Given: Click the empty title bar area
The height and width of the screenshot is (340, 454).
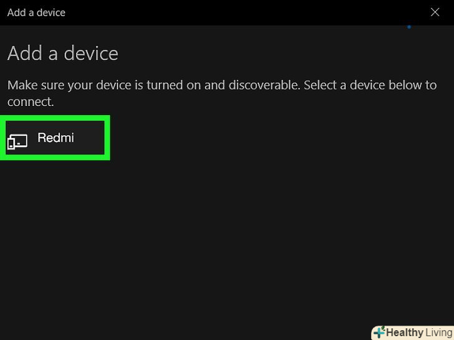Looking at the screenshot, I should tap(237, 12).
